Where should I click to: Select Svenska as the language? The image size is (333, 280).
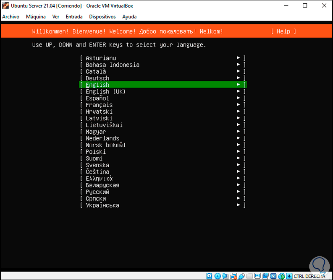click(x=163, y=165)
